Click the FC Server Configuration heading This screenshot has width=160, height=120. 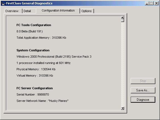[35, 88]
